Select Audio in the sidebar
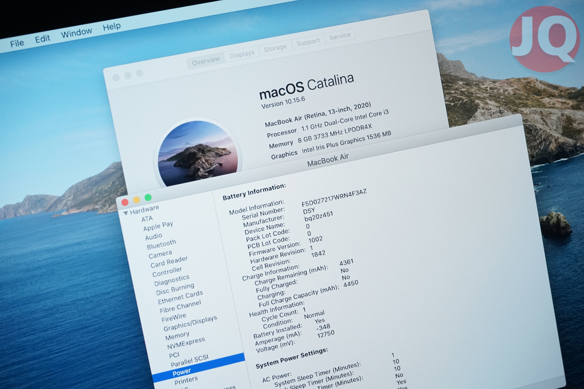 click(x=154, y=236)
